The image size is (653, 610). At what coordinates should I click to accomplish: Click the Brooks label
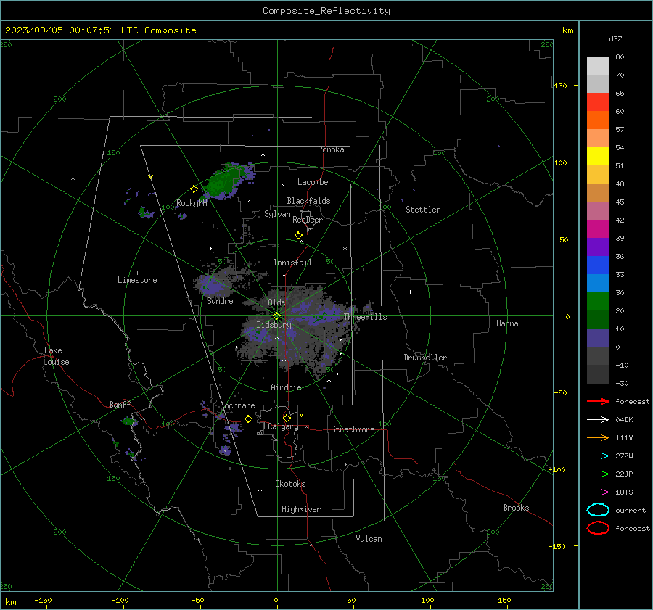pos(516,508)
